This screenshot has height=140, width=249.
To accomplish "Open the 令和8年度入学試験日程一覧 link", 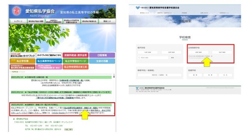I will [71, 80].
